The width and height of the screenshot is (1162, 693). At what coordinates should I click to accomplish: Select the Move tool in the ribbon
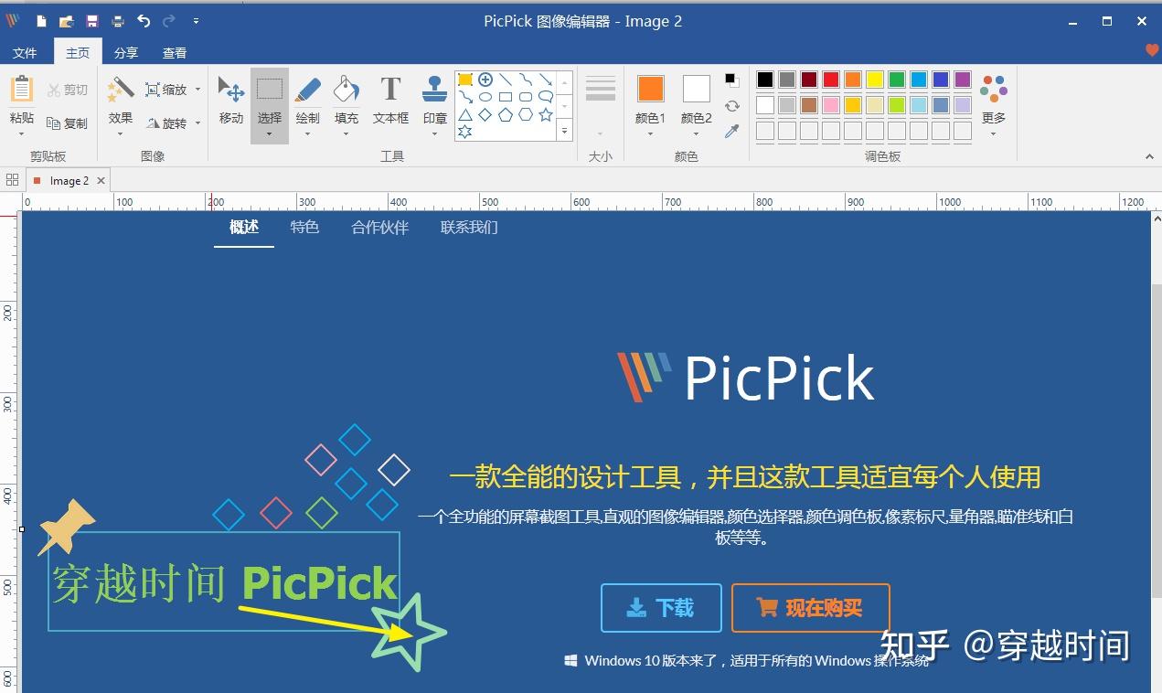click(230, 96)
